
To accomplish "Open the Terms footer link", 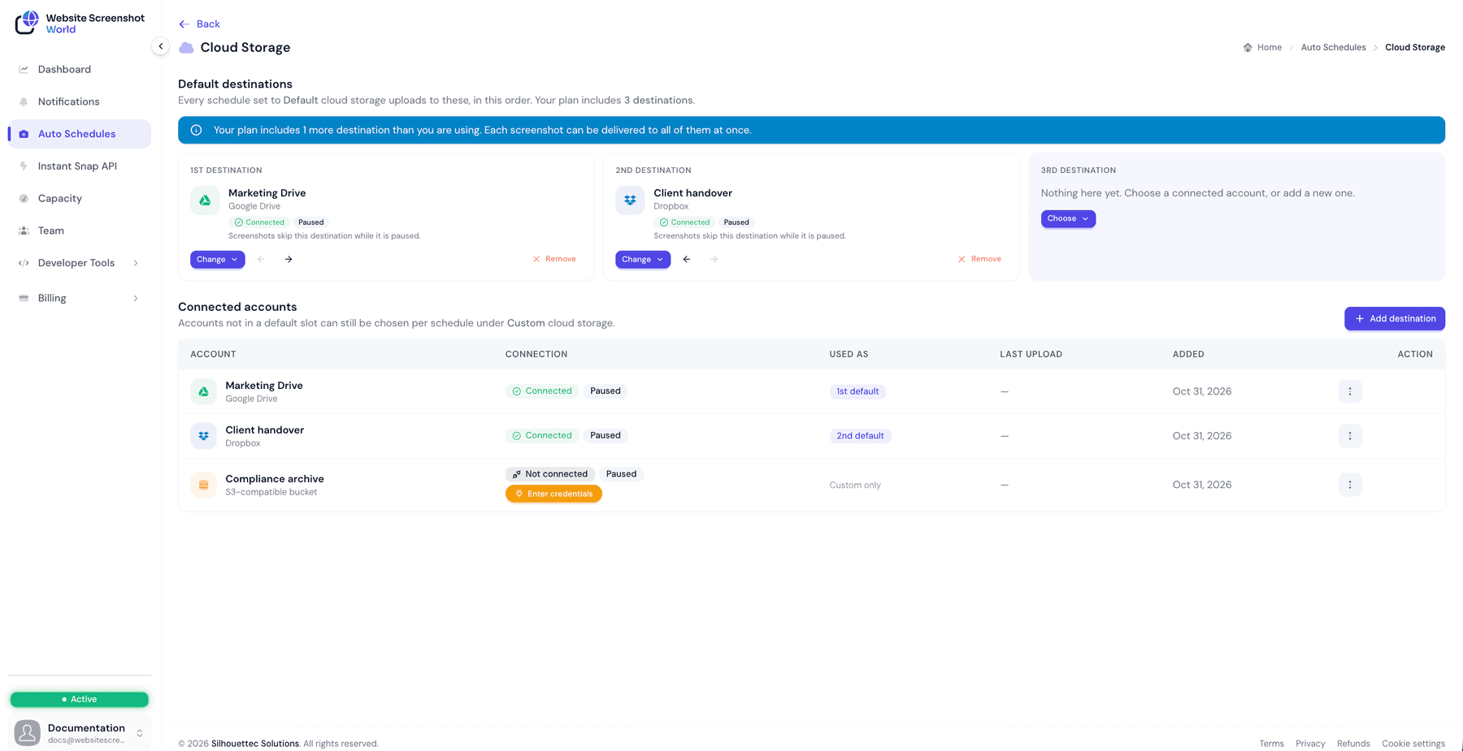I will [x=1271, y=744].
